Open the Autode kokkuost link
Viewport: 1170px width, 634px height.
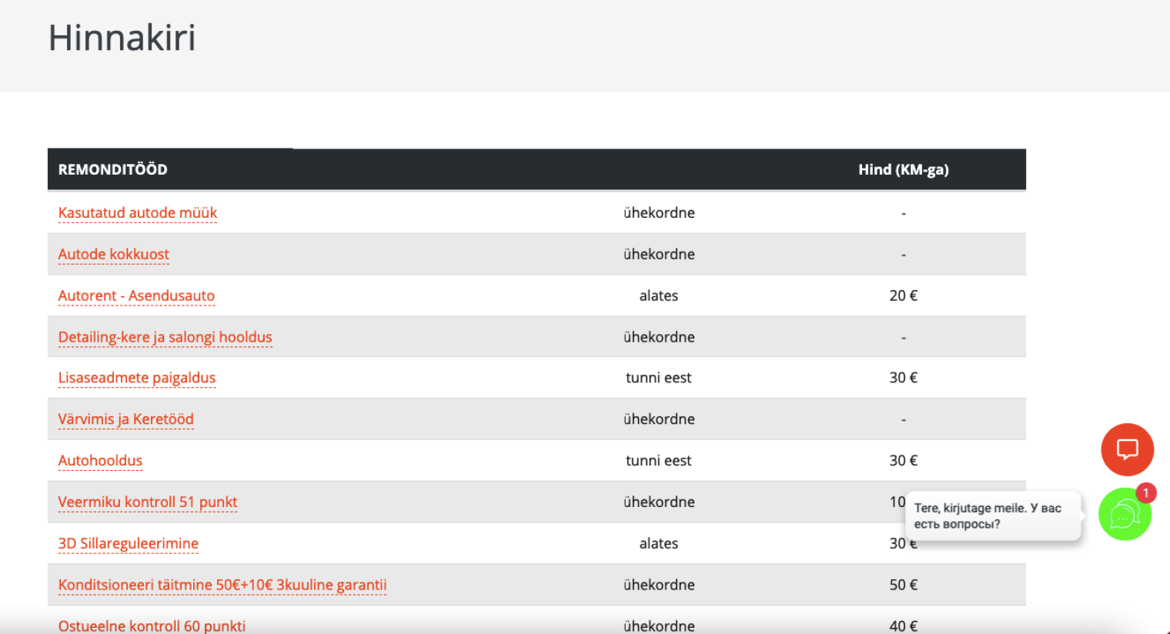coord(113,254)
